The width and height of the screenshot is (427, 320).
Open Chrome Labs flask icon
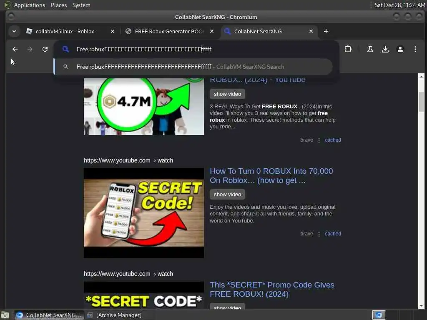pyautogui.click(x=370, y=49)
